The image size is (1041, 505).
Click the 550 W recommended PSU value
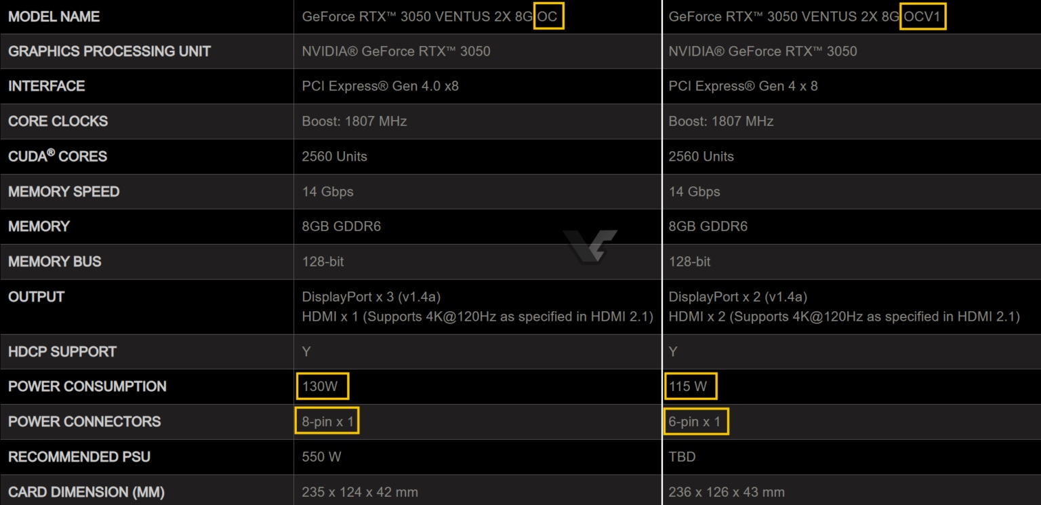click(321, 457)
